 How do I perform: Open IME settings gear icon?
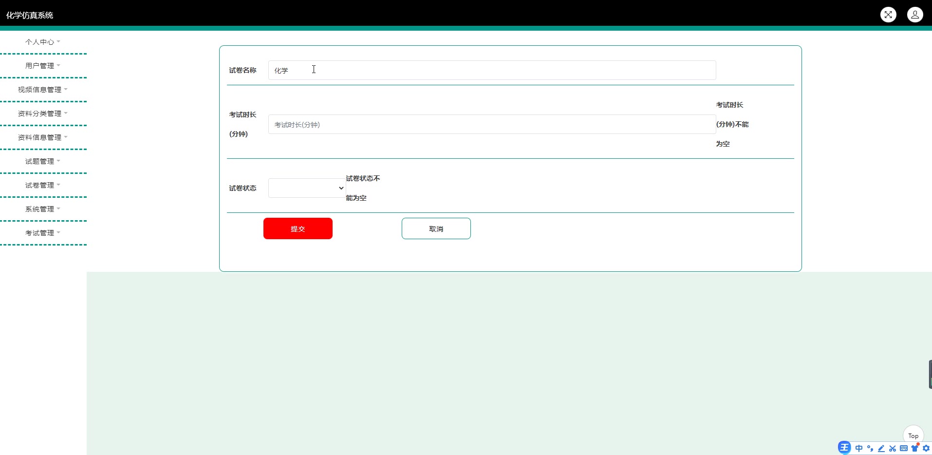click(926, 448)
